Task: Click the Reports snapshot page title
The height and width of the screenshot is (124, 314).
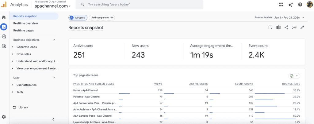Action: [x=86, y=27]
